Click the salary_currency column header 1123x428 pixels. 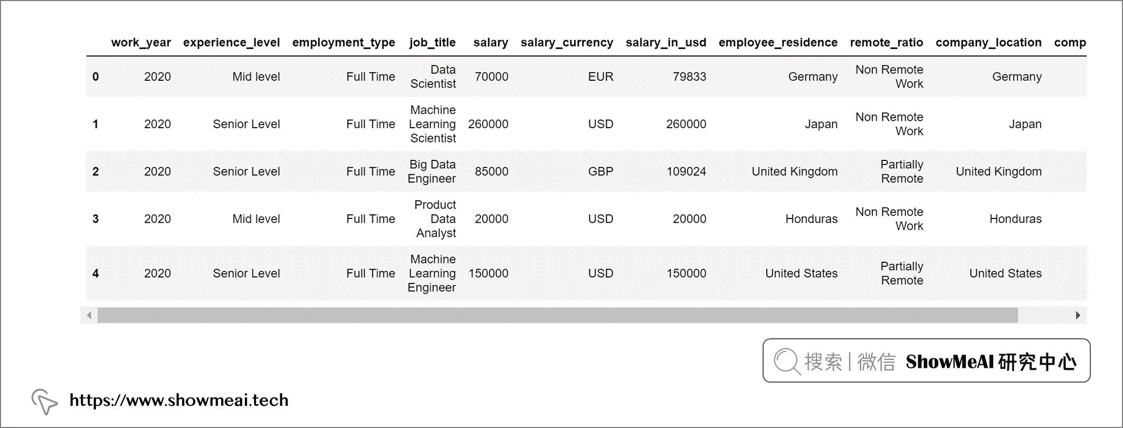coord(567,43)
